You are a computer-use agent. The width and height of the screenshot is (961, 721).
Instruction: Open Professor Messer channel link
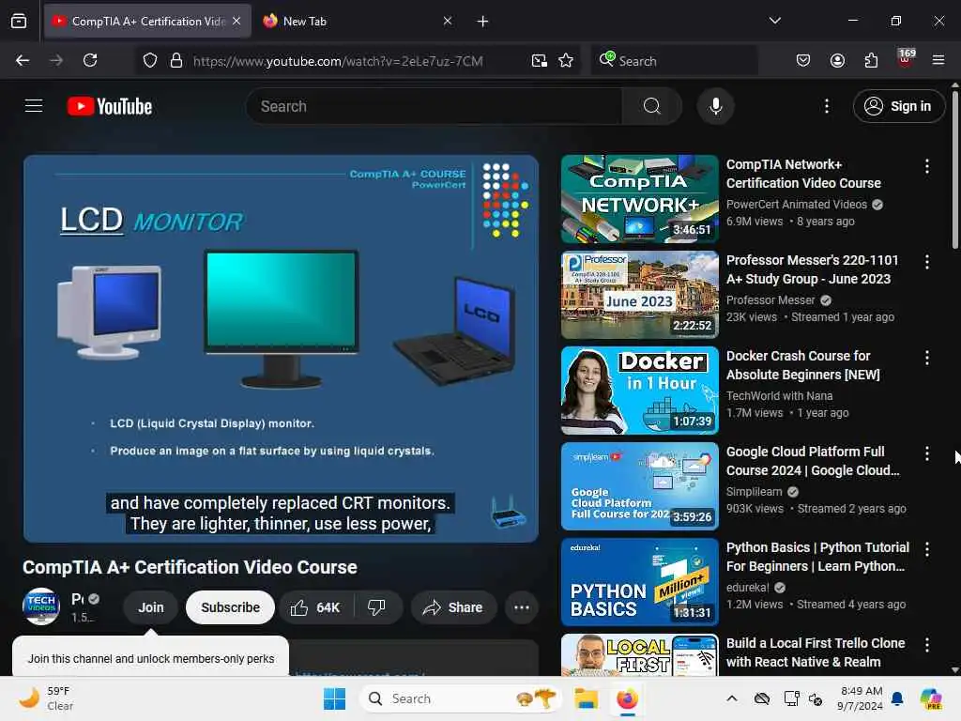770,299
